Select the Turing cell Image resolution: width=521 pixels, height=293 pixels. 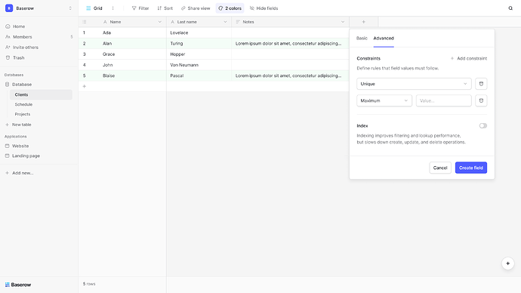[x=199, y=44]
